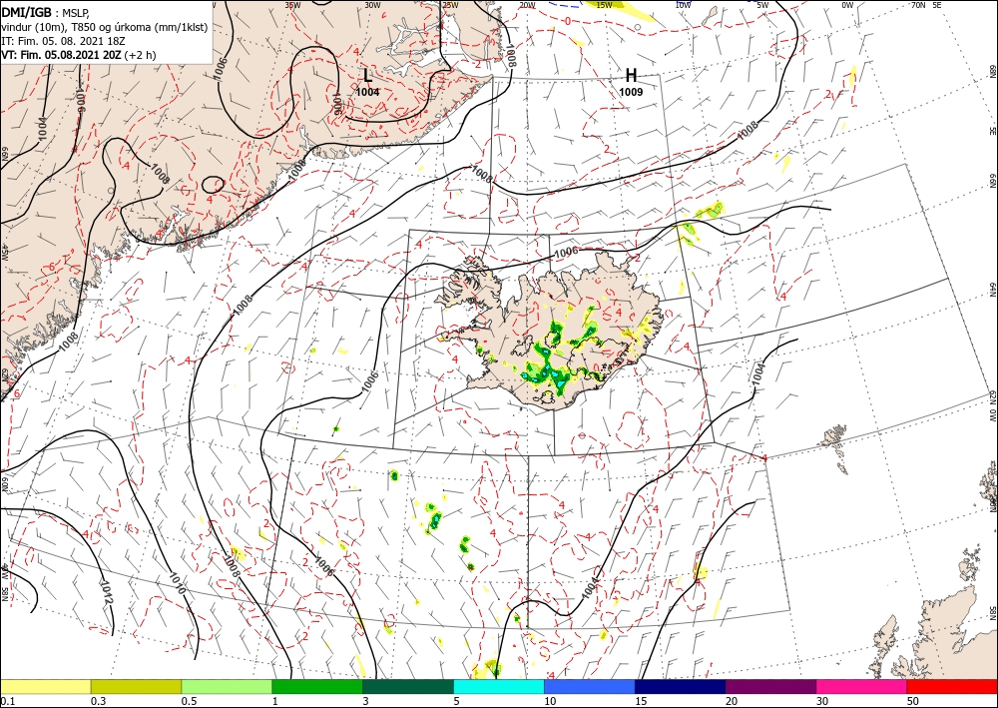Select the 1004 value under the L
Image resolution: width=998 pixels, height=708 pixels.
pos(367,92)
